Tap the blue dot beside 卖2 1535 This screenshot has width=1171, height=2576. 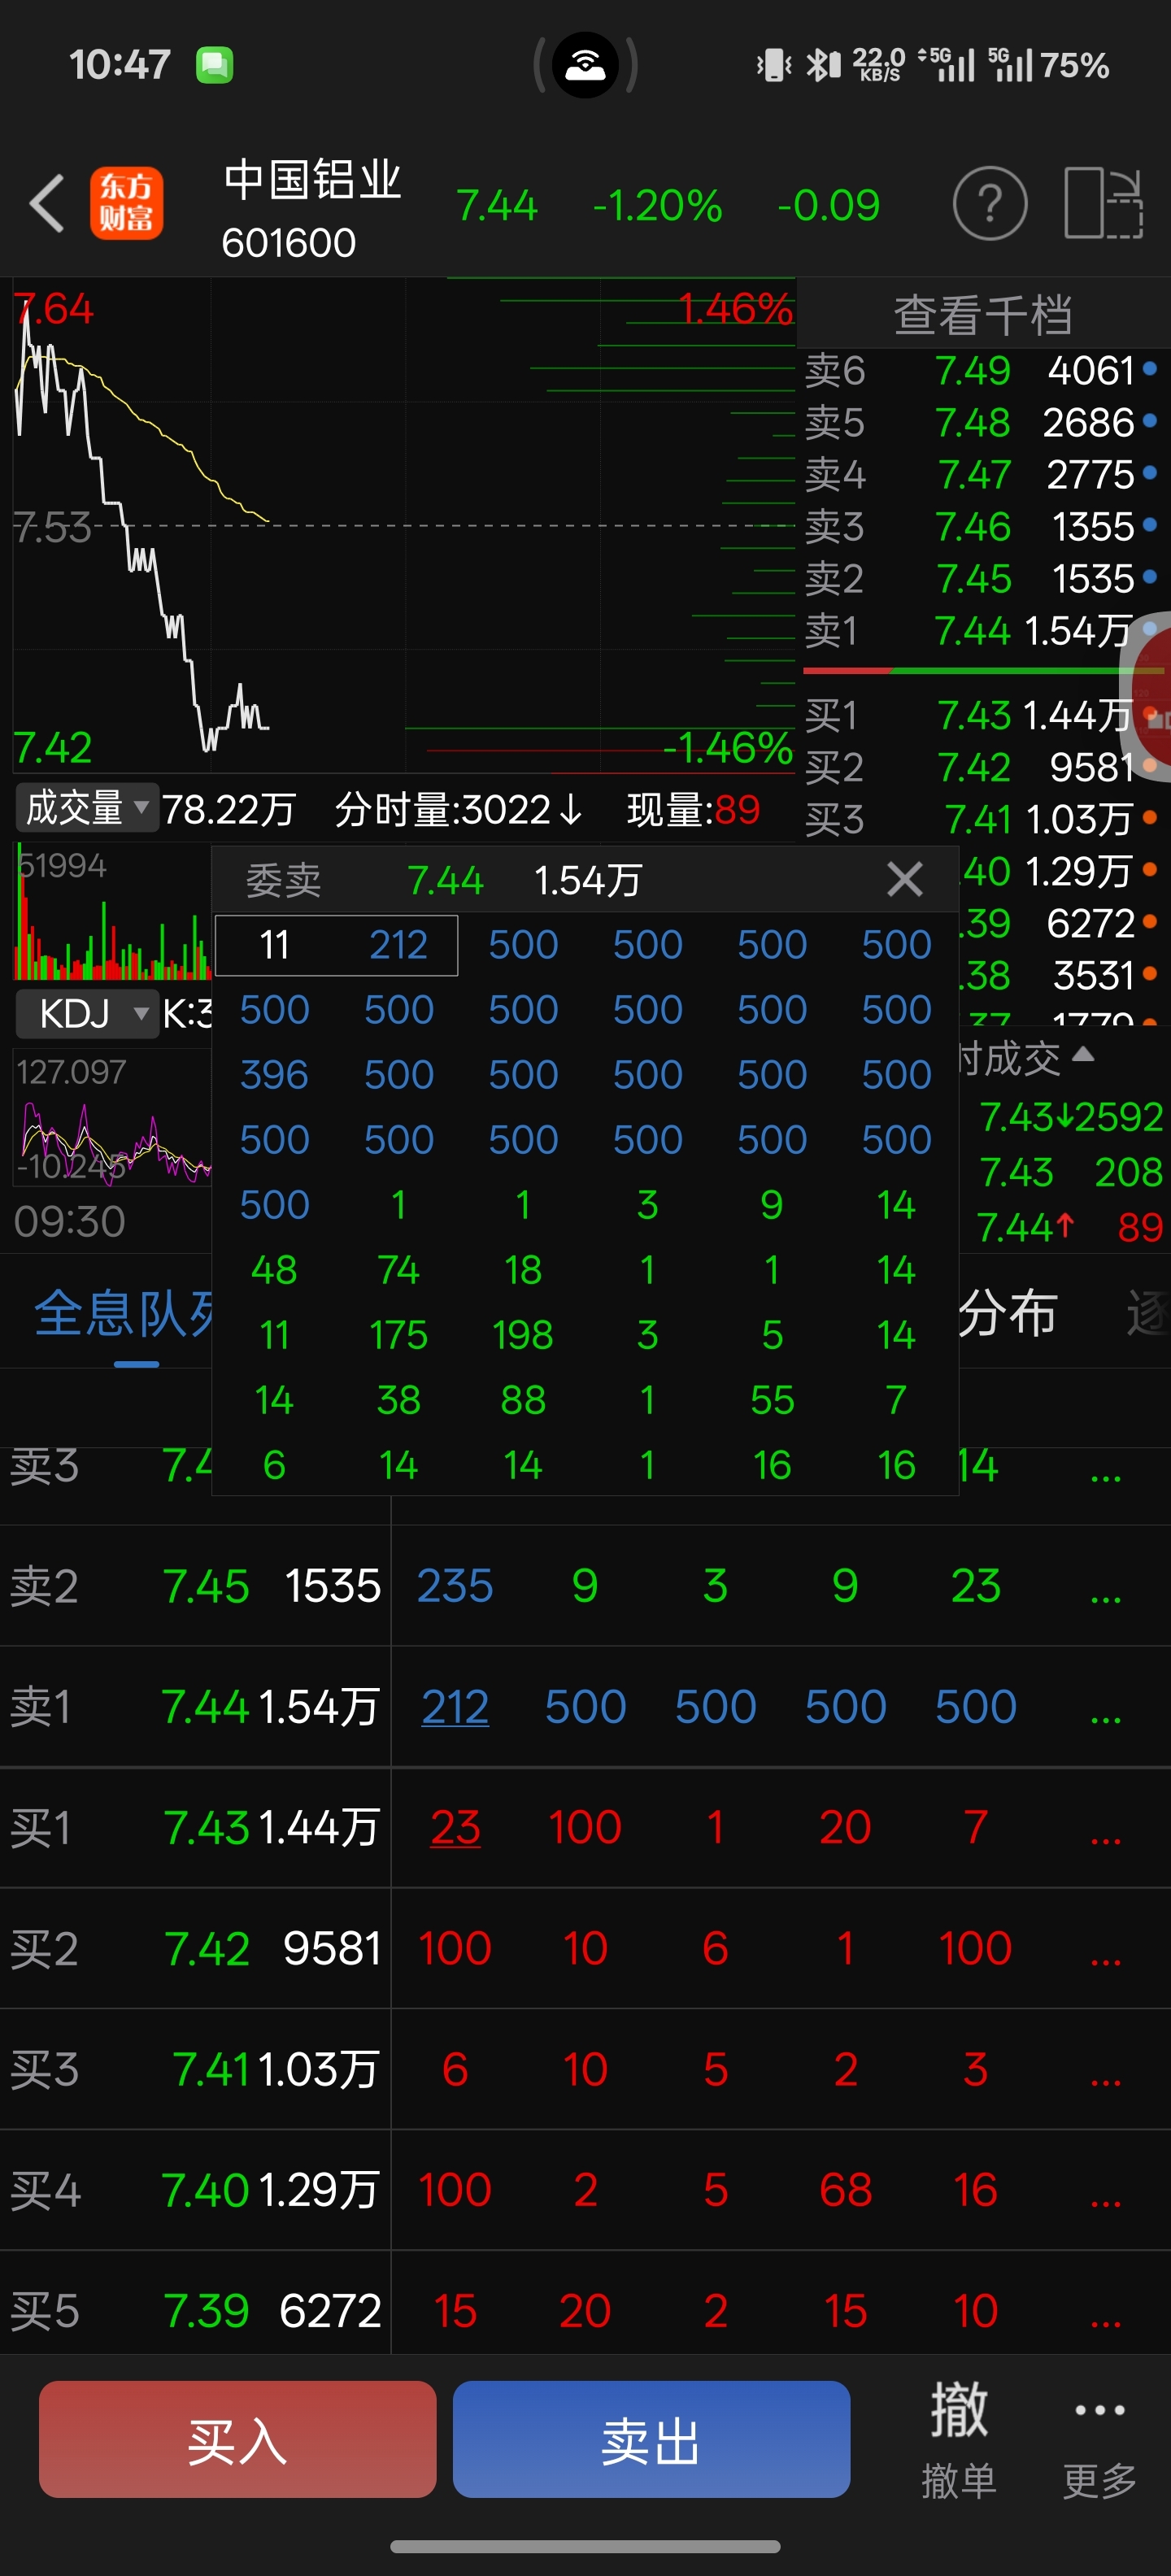tap(1149, 578)
